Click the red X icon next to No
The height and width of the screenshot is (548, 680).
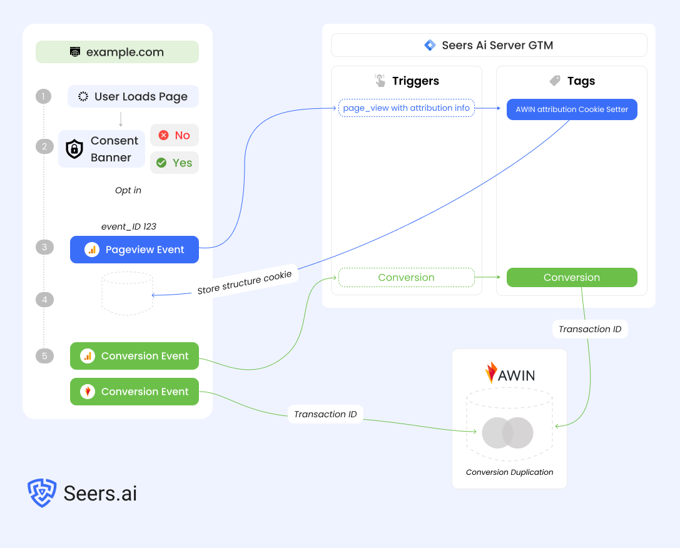pyautogui.click(x=163, y=135)
